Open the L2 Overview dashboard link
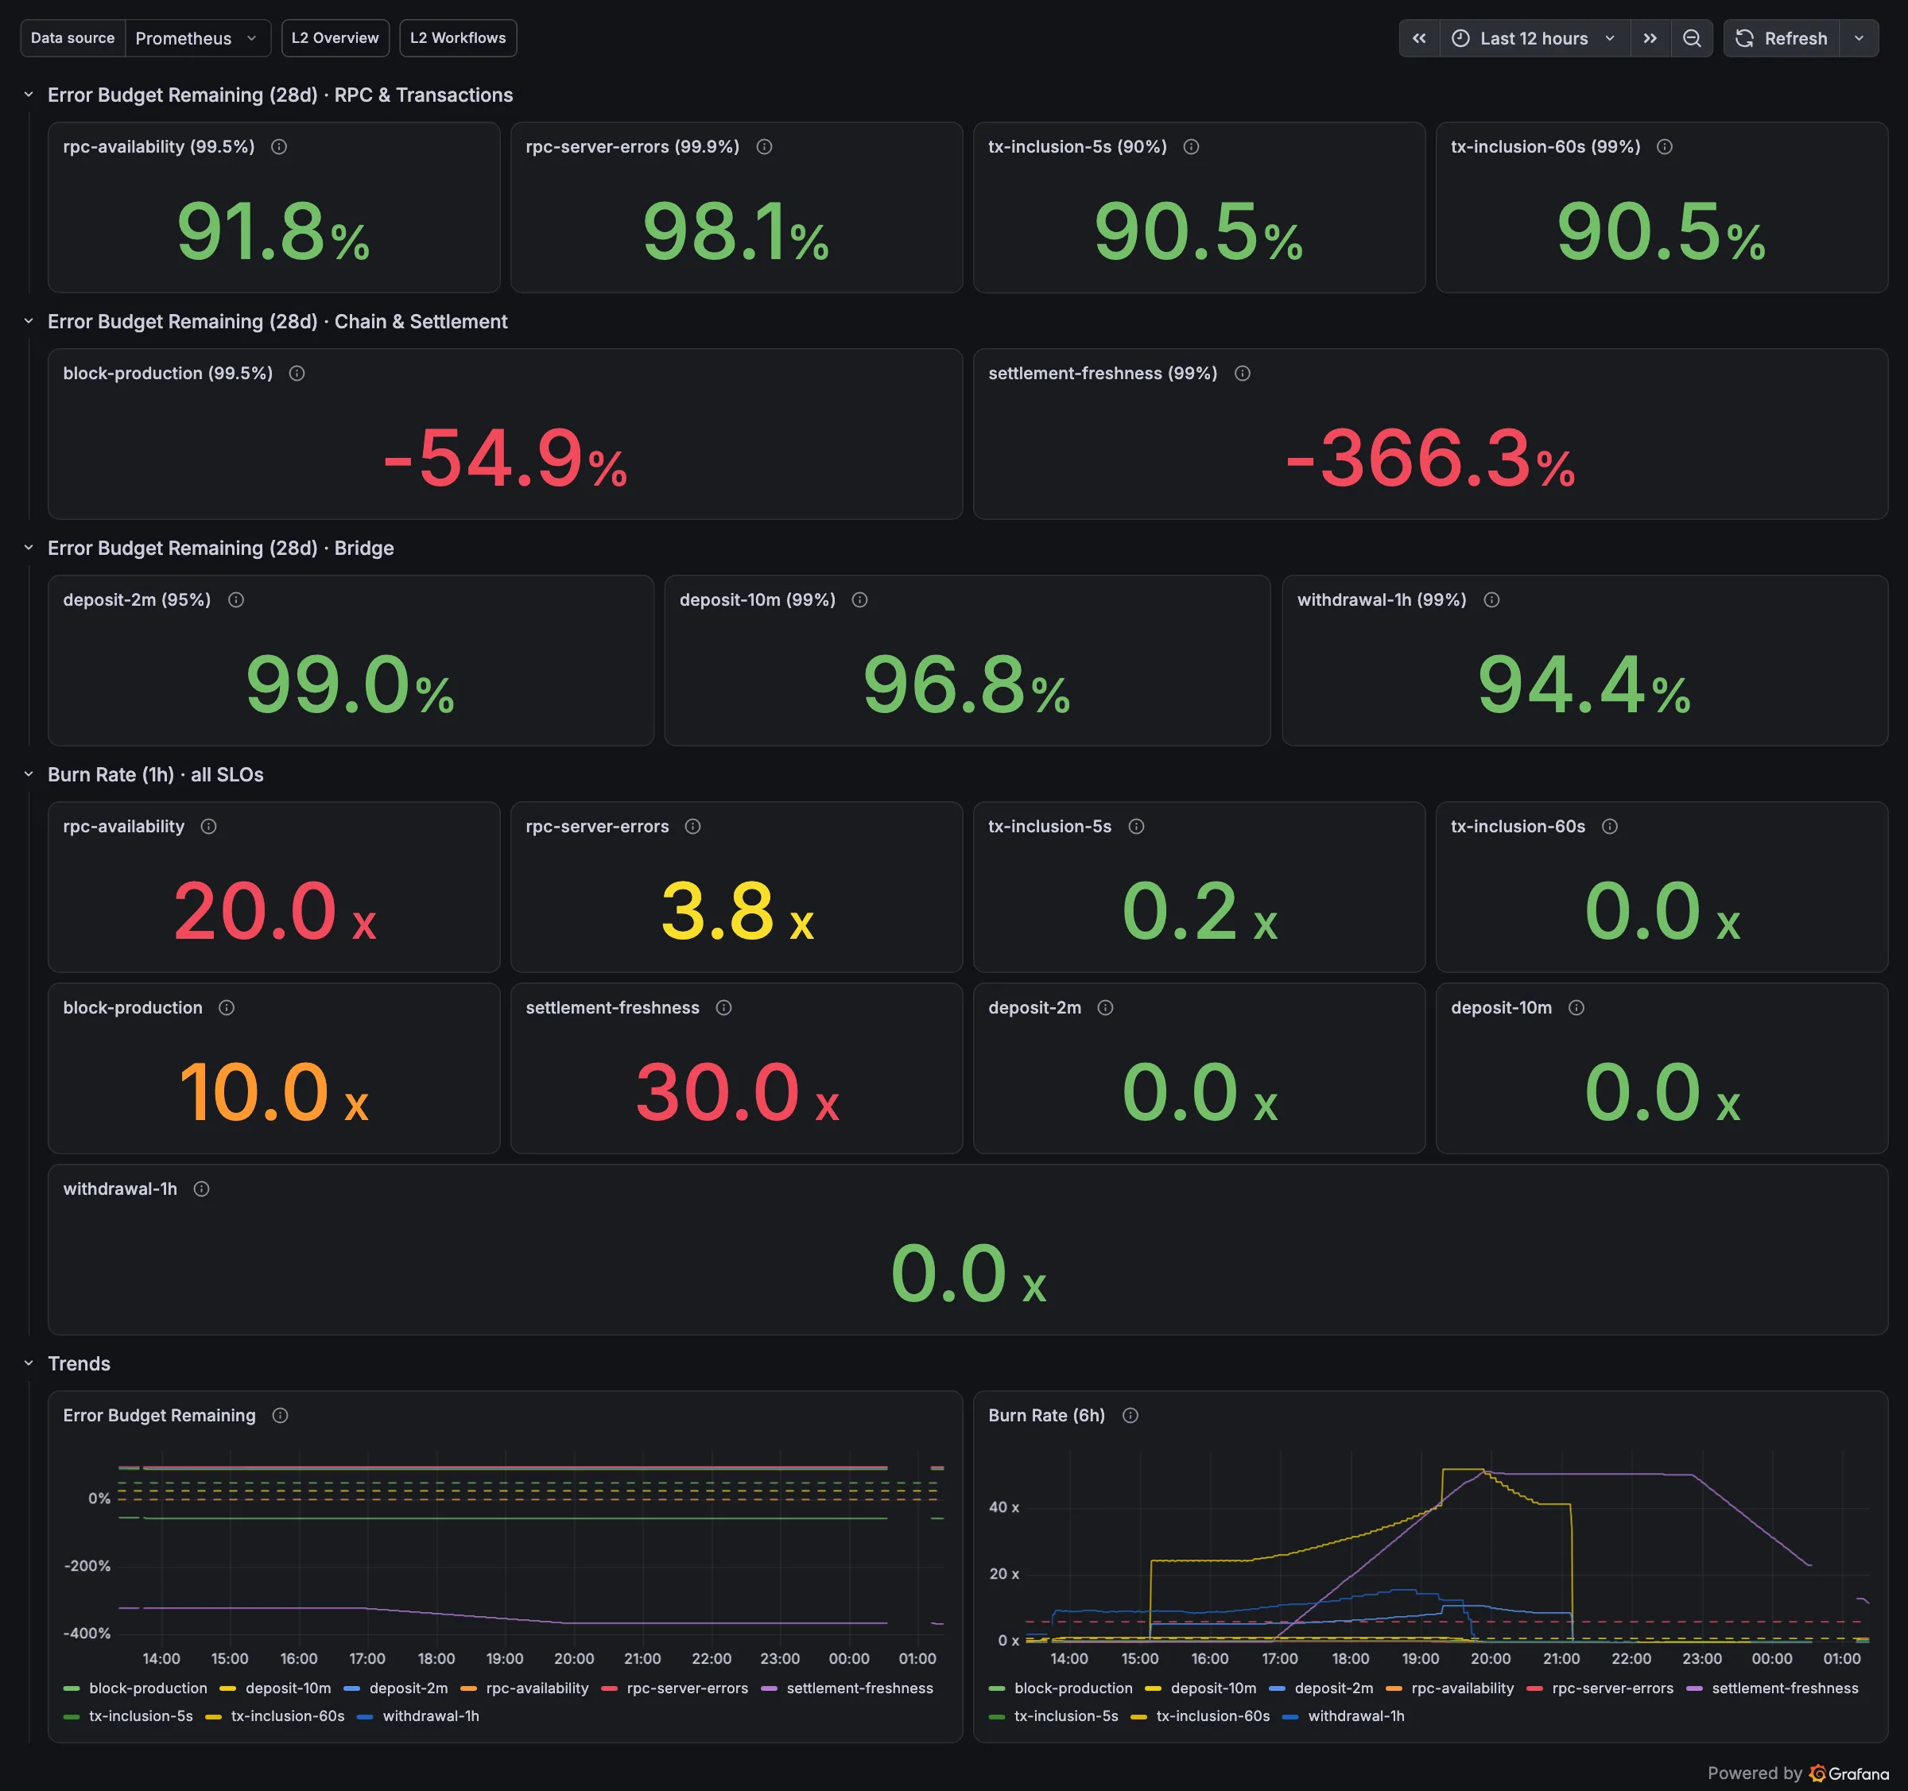Image resolution: width=1908 pixels, height=1791 pixels. [335, 38]
